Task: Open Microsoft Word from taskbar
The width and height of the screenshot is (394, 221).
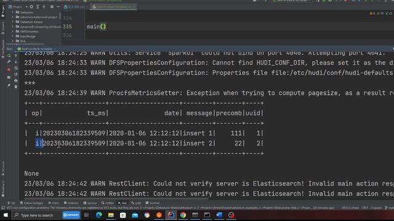Action: point(219,215)
